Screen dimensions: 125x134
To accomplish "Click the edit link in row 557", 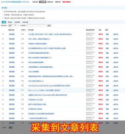I will [107, 90].
